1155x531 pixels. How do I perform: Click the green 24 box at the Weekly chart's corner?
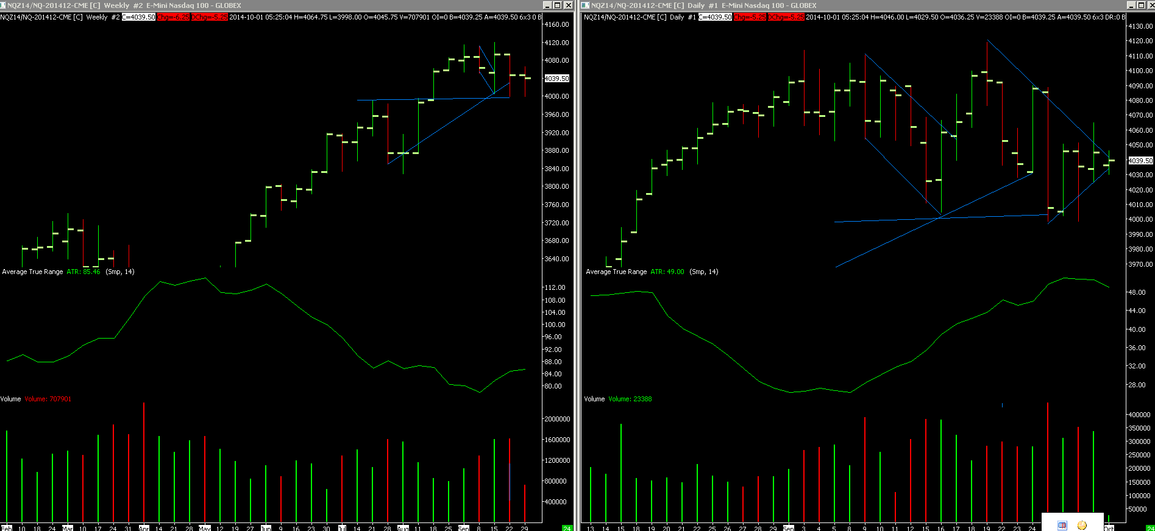point(567,528)
